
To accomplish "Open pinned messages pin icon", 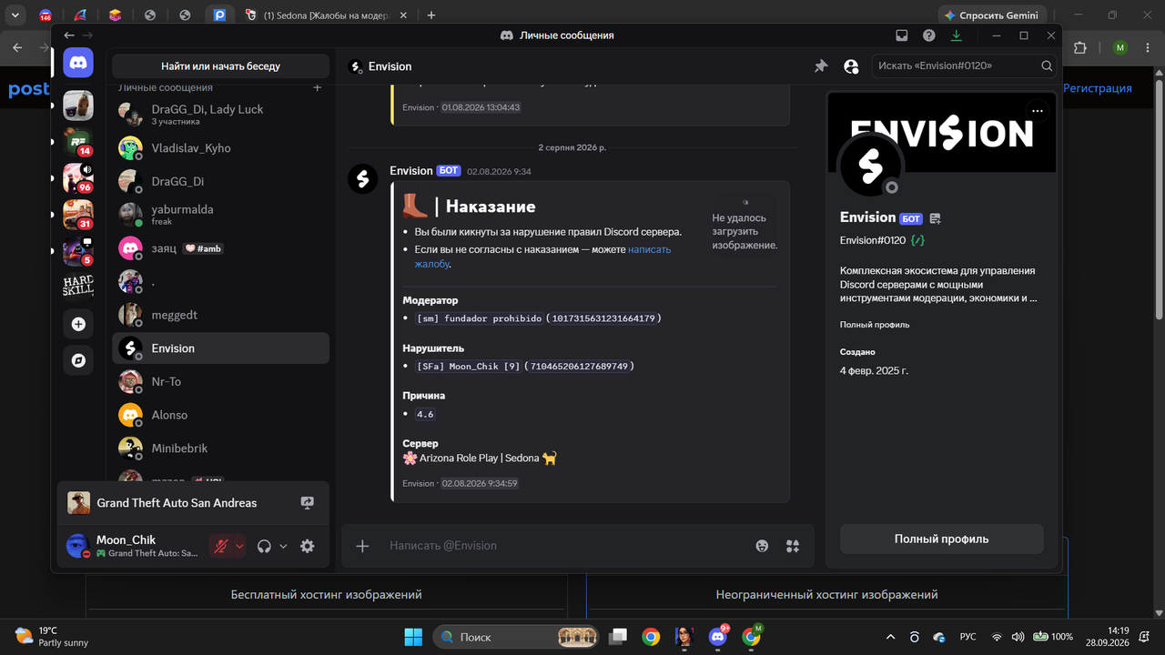I will point(821,66).
